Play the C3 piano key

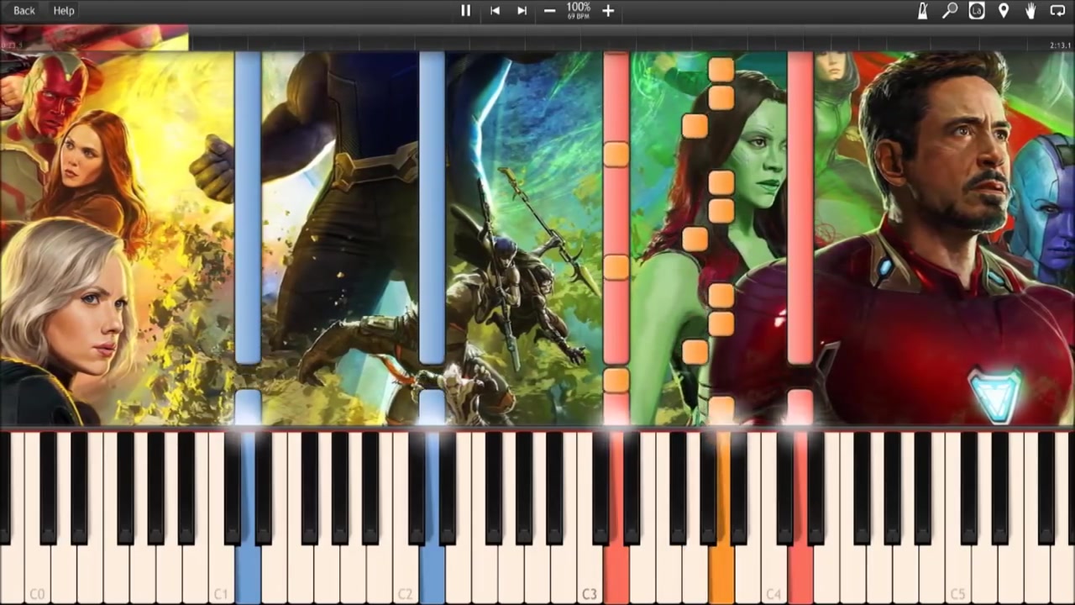click(590, 519)
